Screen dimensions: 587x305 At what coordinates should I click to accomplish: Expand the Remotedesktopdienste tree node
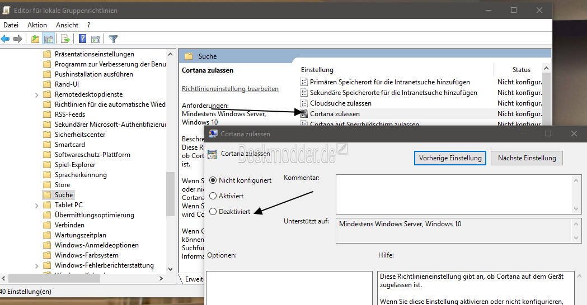coord(37,95)
